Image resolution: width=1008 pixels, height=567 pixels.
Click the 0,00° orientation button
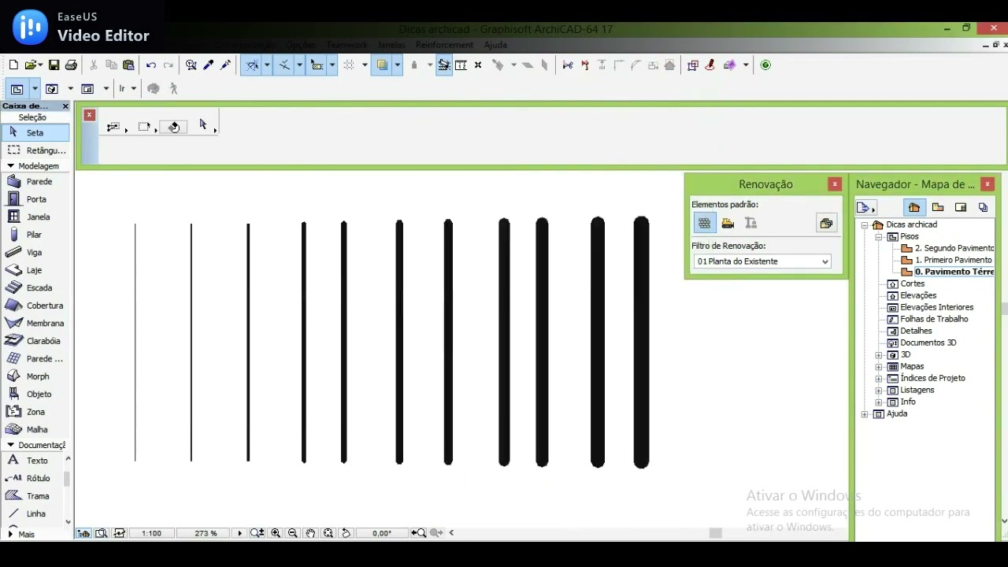[382, 533]
